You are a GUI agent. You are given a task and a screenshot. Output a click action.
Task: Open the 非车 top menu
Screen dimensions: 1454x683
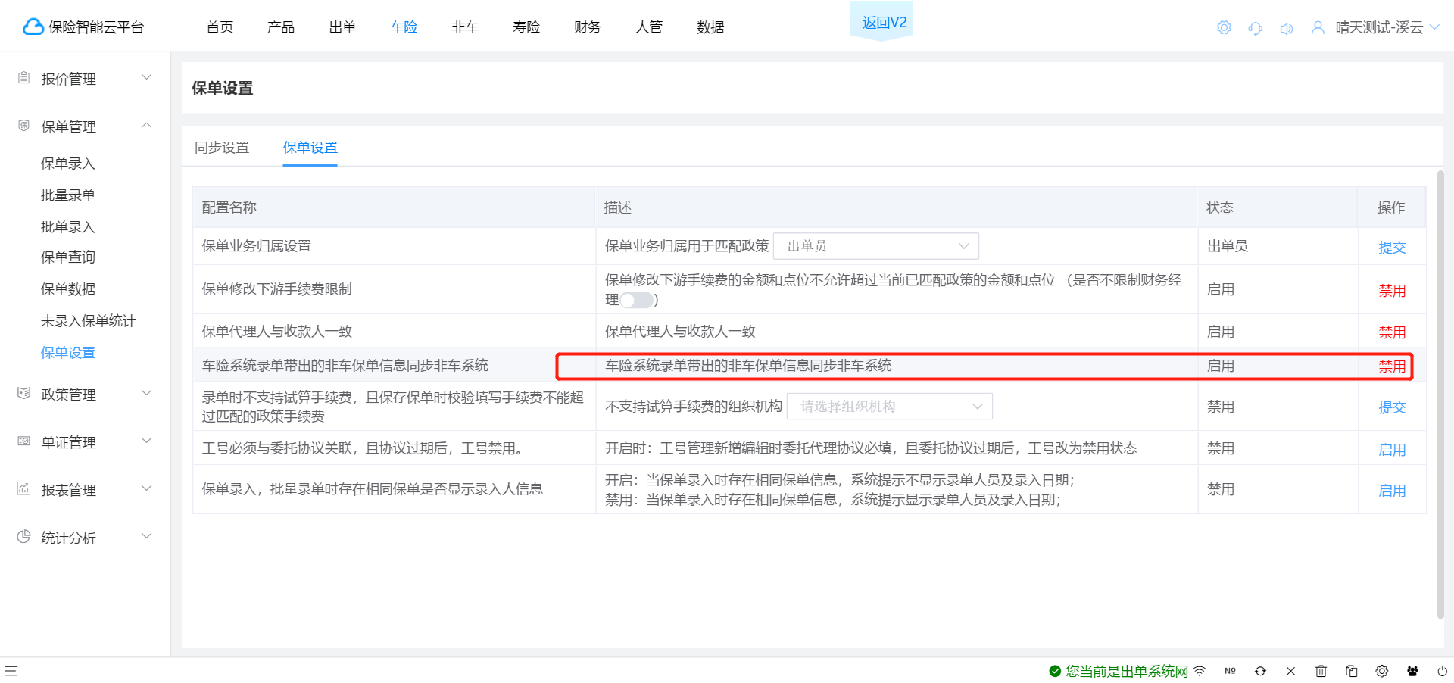(x=465, y=27)
